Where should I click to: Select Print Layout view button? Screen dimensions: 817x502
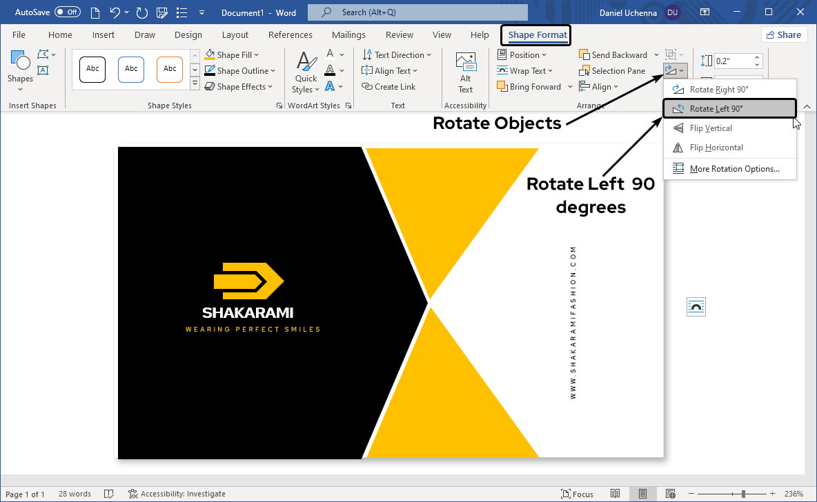(642, 494)
